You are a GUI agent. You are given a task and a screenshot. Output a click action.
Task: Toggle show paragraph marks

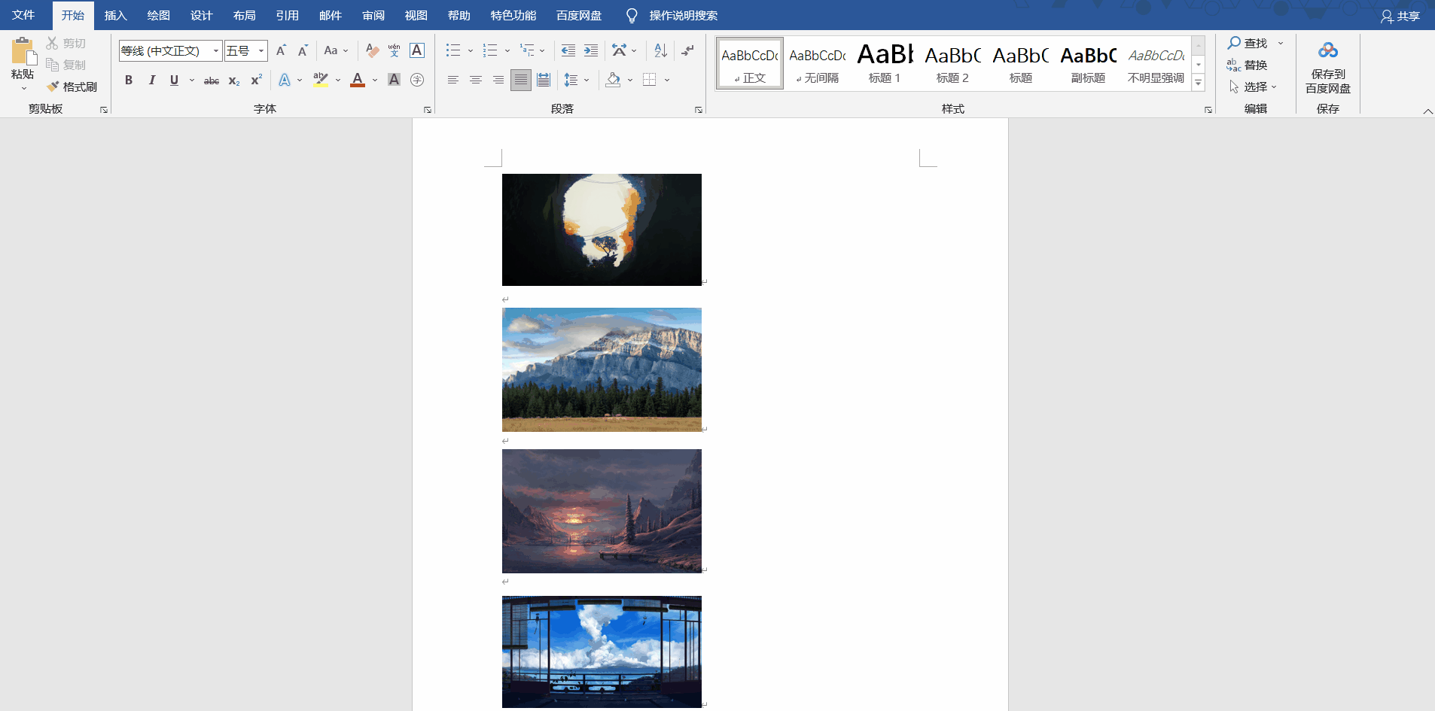click(687, 50)
